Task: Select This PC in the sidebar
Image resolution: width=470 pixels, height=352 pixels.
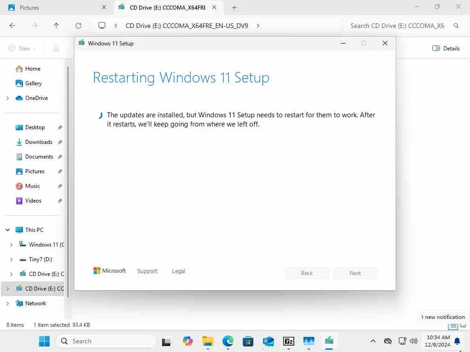Action: 29,230
